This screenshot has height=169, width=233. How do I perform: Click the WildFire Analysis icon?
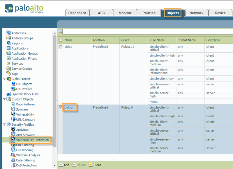tap(13, 155)
